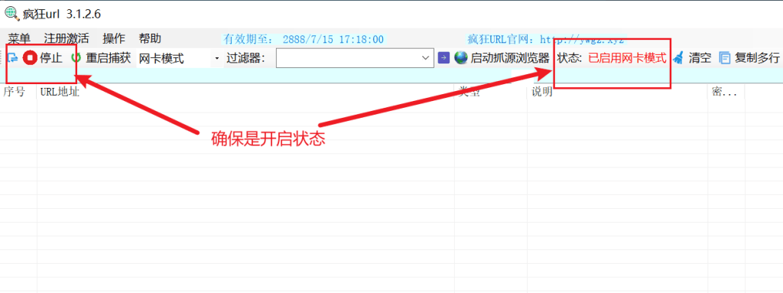783x293 pixels.
Task: Click the 停止 button text
Action: pyautogui.click(x=51, y=58)
